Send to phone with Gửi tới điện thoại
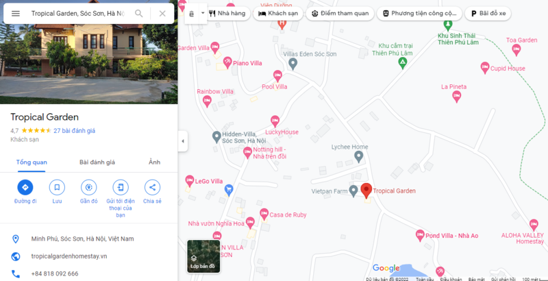The width and height of the screenshot is (548, 281). click(x=121, y=187)
